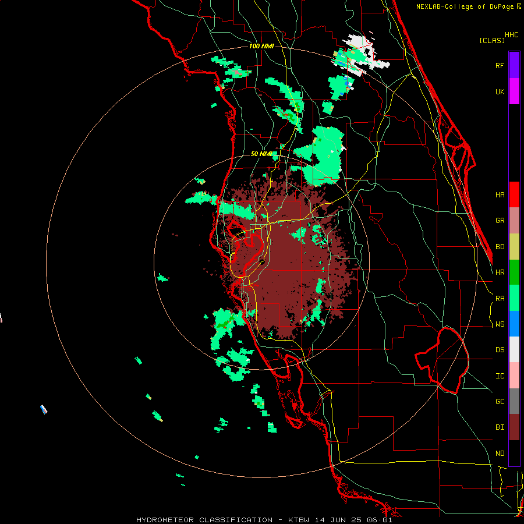524x524 pixels.
Task: Select the yellow-green BD legend swatch
Action: 514,247
